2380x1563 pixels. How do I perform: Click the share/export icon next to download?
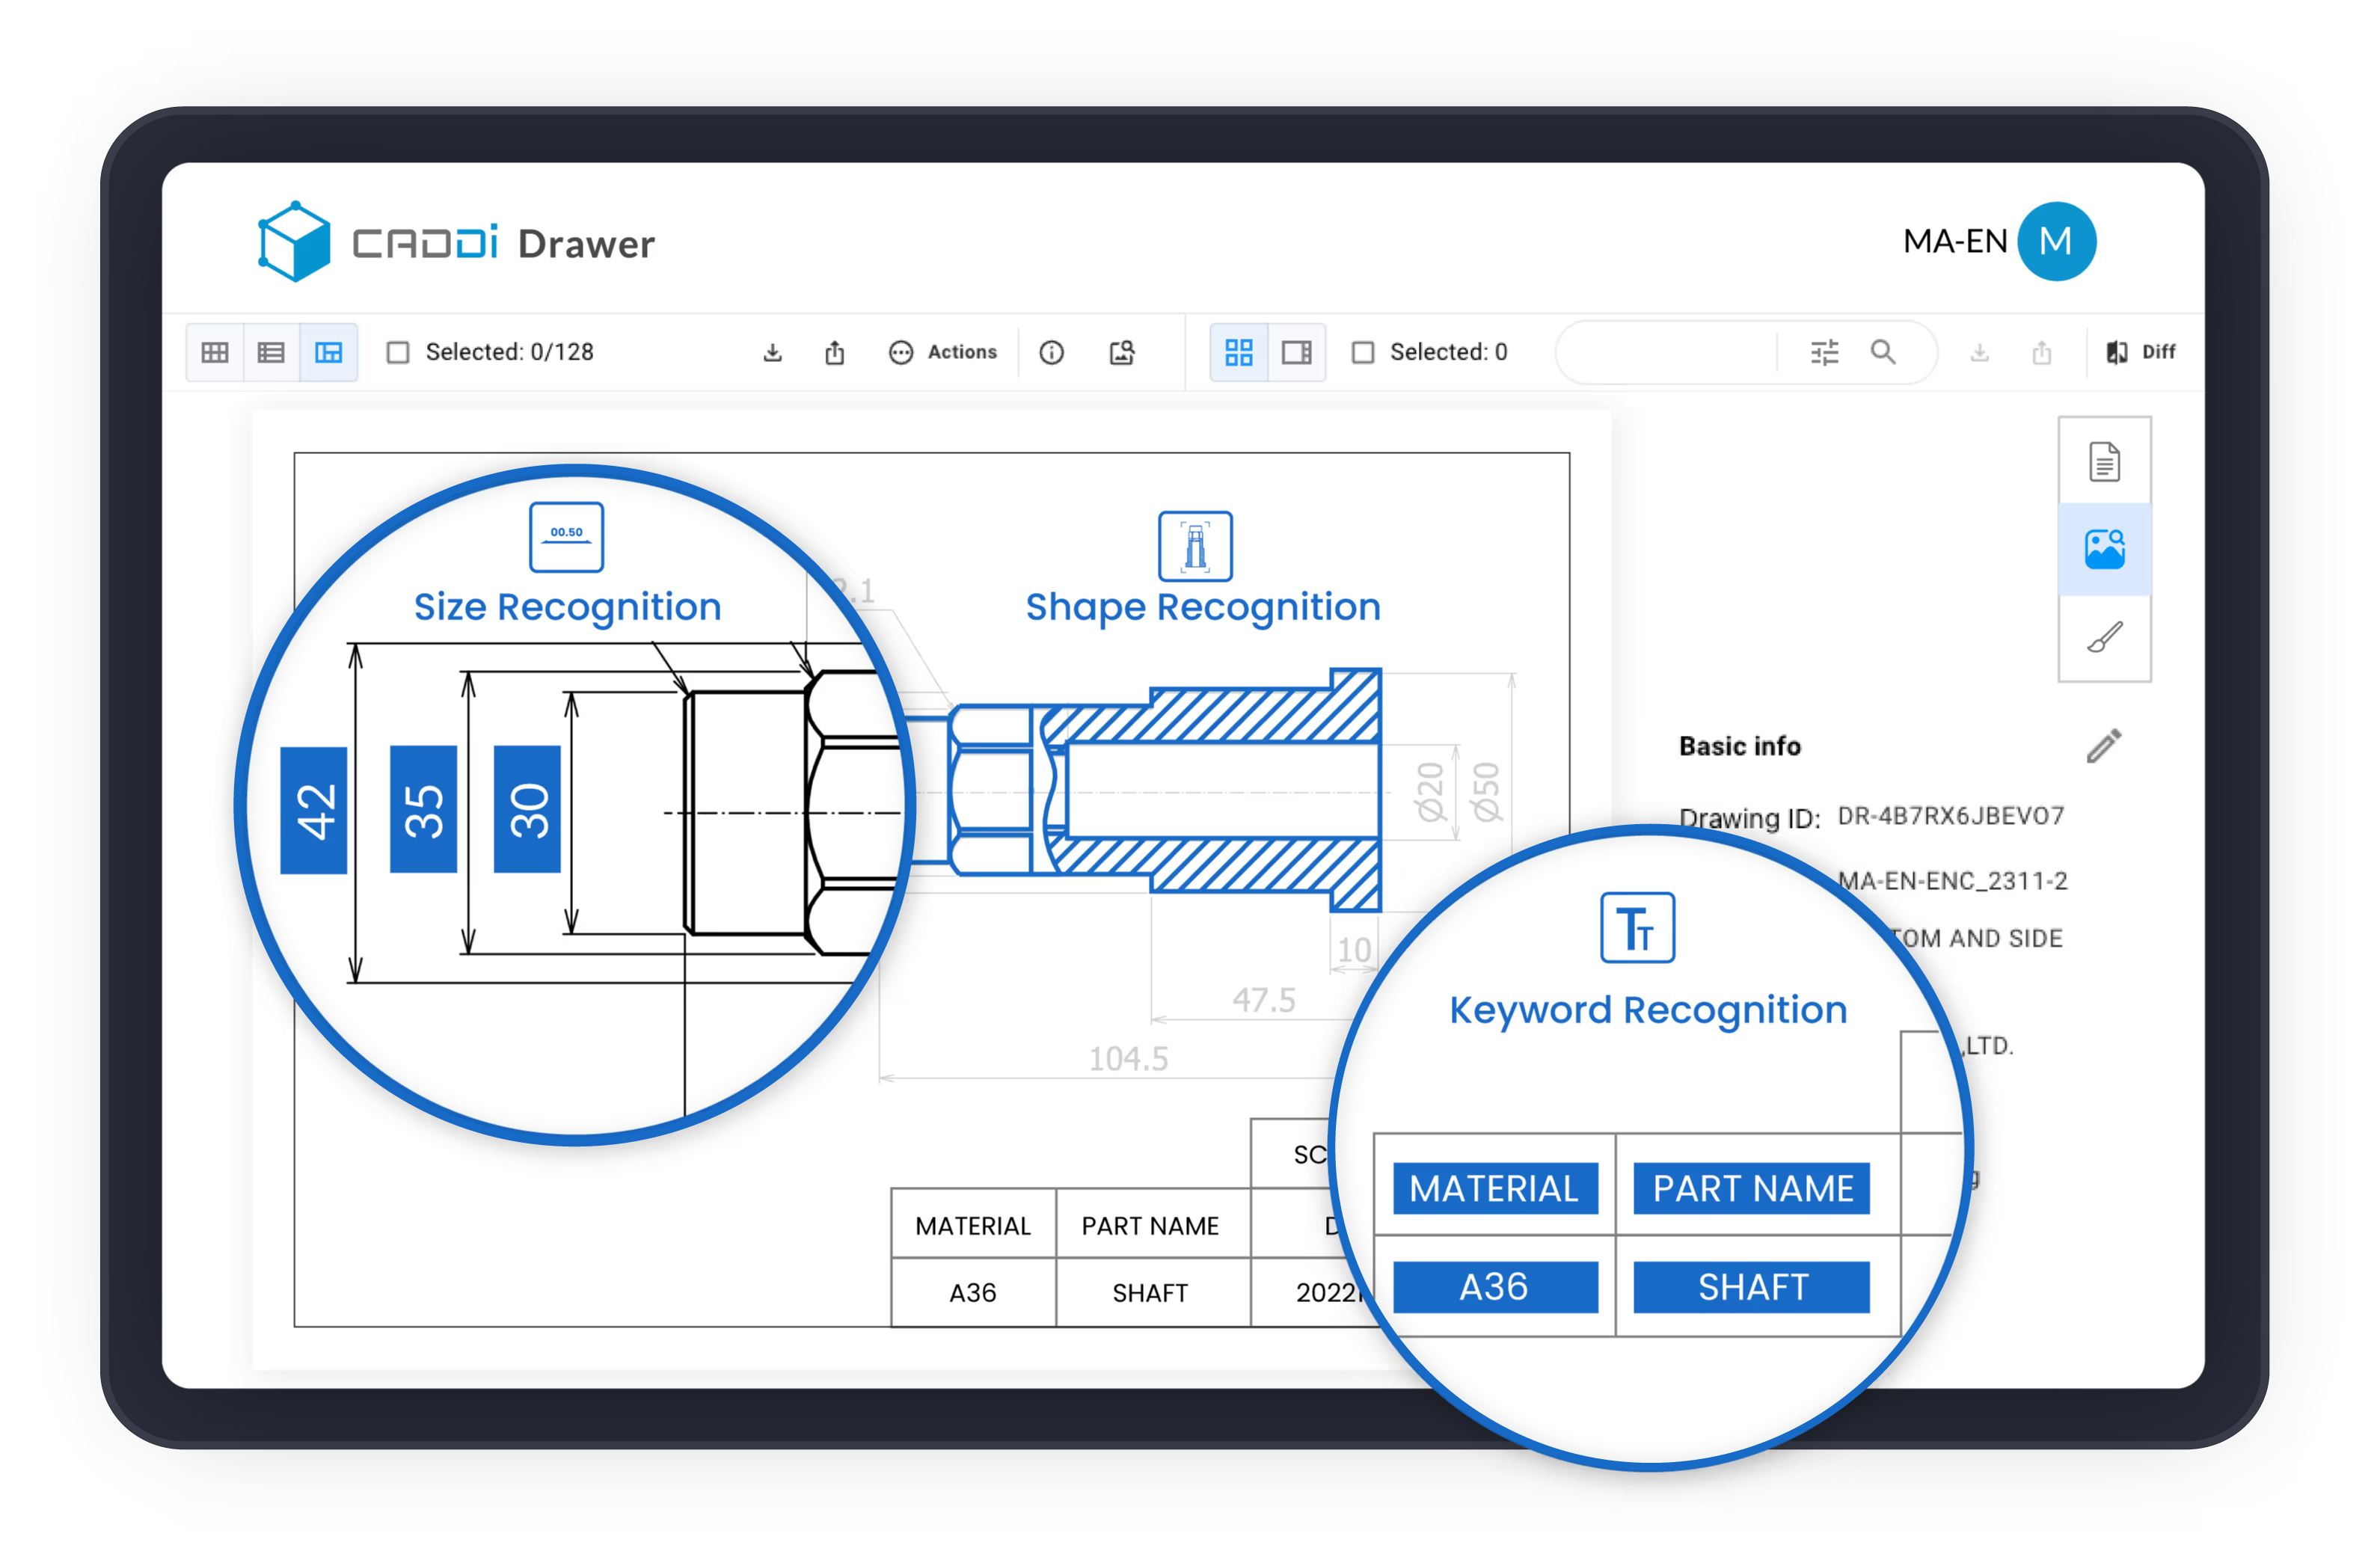tap(835, 352)
